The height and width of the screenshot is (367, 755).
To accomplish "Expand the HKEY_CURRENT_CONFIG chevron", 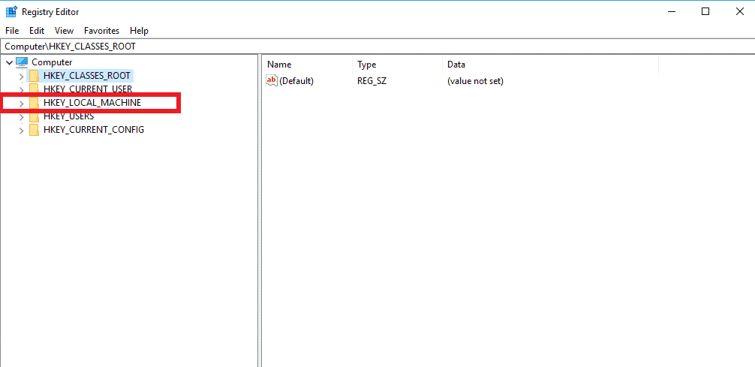I will 21,130.
